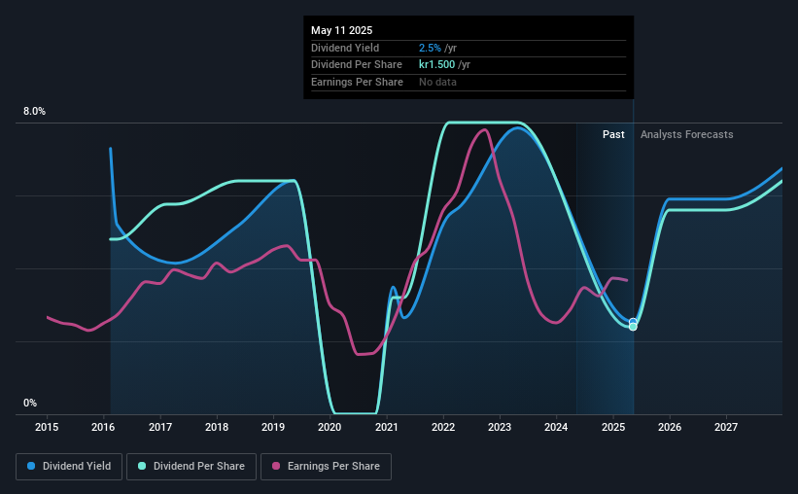Click the 2024 x-axis label
Image resolution: width=798 pixels, height=494 pixels.
pos(556,427)
